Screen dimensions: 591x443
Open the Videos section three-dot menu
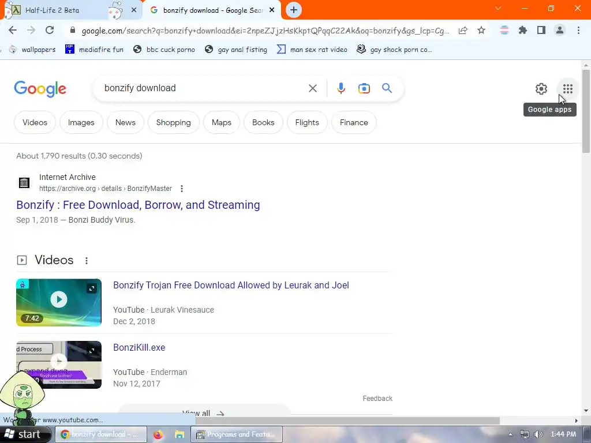87,260
